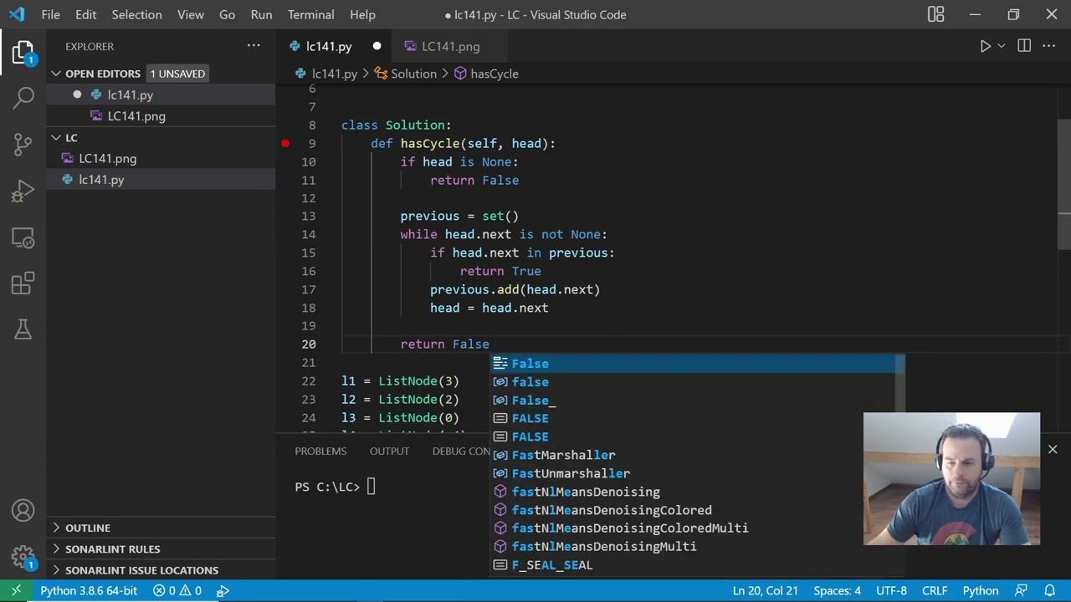This screenshot has width=1071, height=602.
Task: Change language mode Python in status bar
Action: [981, 590]
